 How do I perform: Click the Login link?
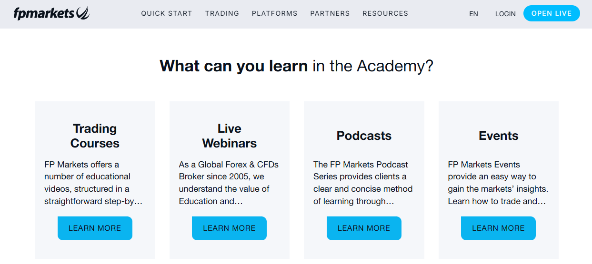[505, 14]
